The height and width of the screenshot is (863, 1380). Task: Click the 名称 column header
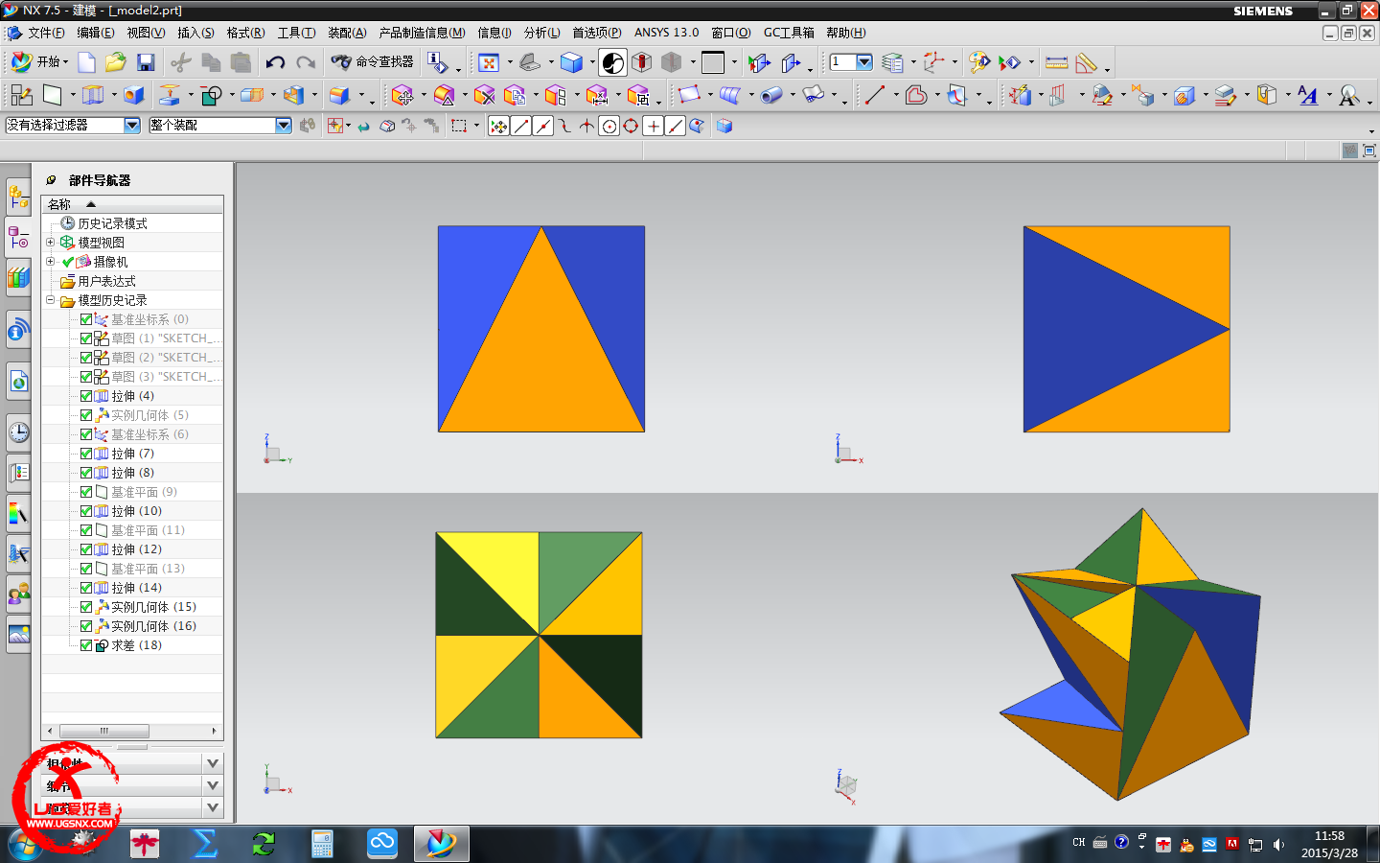pos(132,204)
